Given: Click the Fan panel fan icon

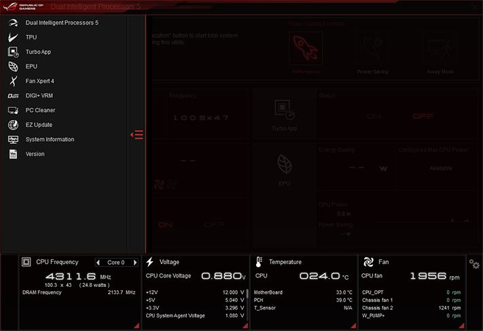Looking at the screenshot, I should (368, 262).
